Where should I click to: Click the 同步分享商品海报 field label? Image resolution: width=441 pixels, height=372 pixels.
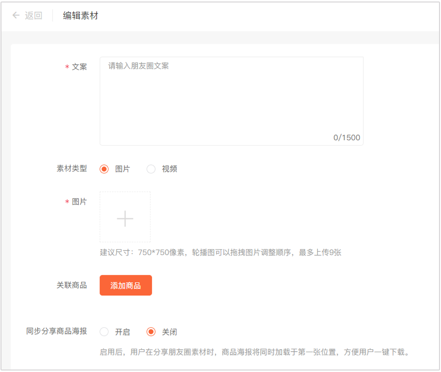(x=56, y=331)
